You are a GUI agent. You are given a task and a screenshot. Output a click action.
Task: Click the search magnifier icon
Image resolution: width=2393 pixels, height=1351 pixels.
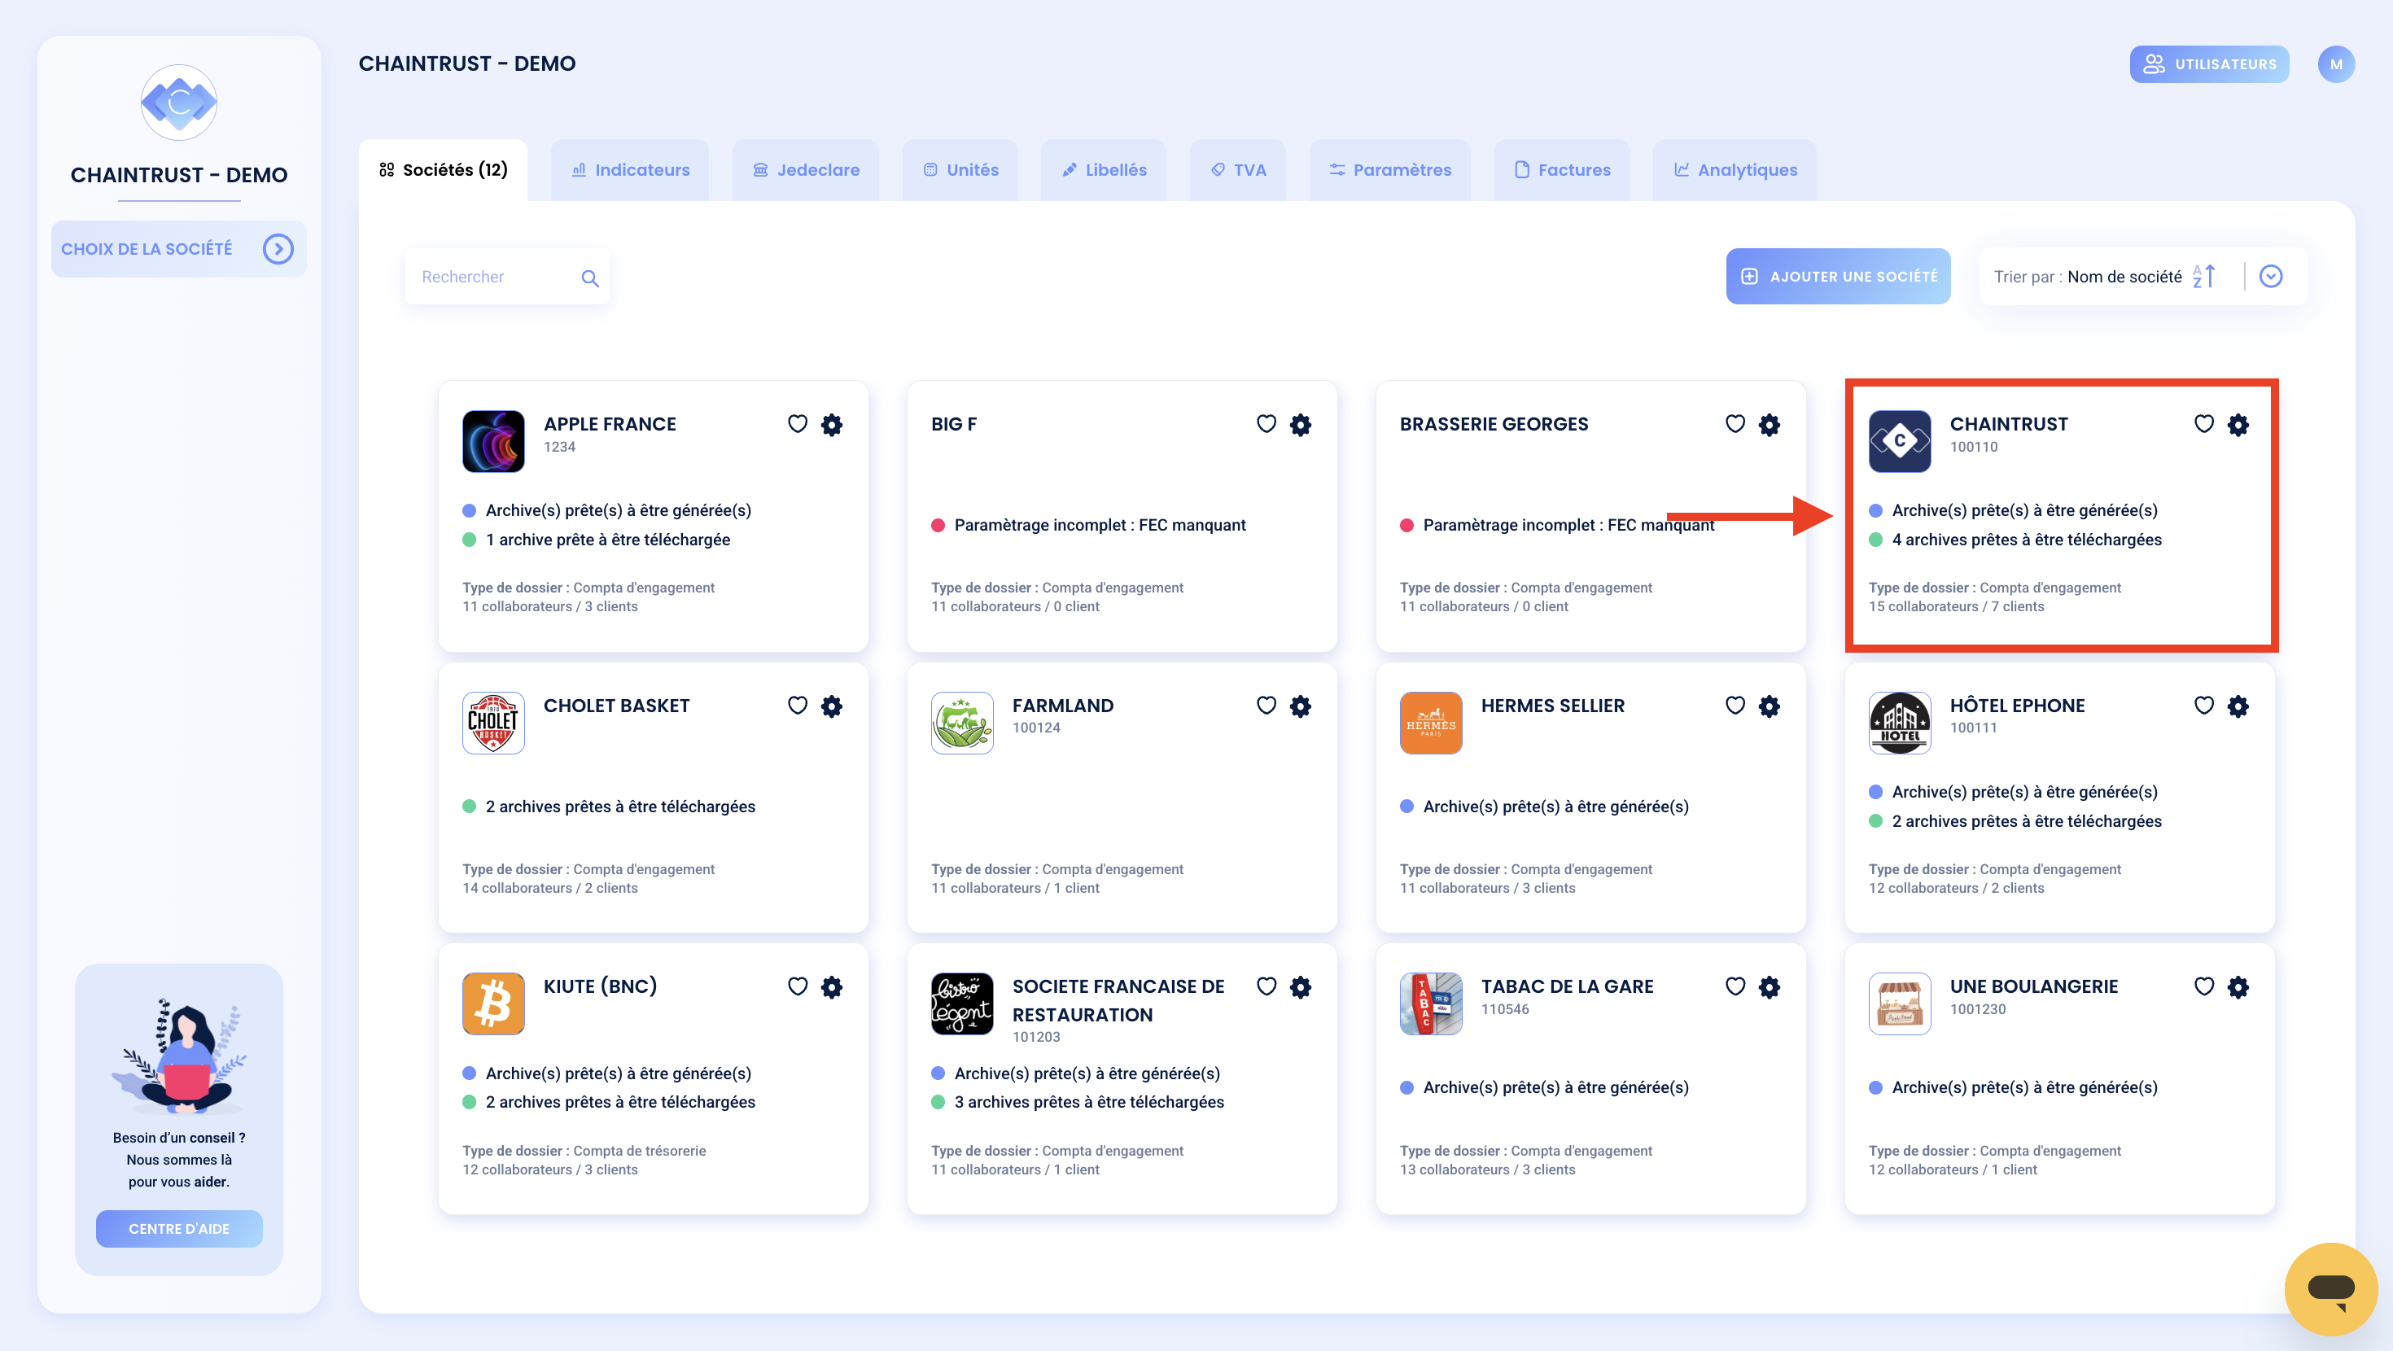[590, 278]
